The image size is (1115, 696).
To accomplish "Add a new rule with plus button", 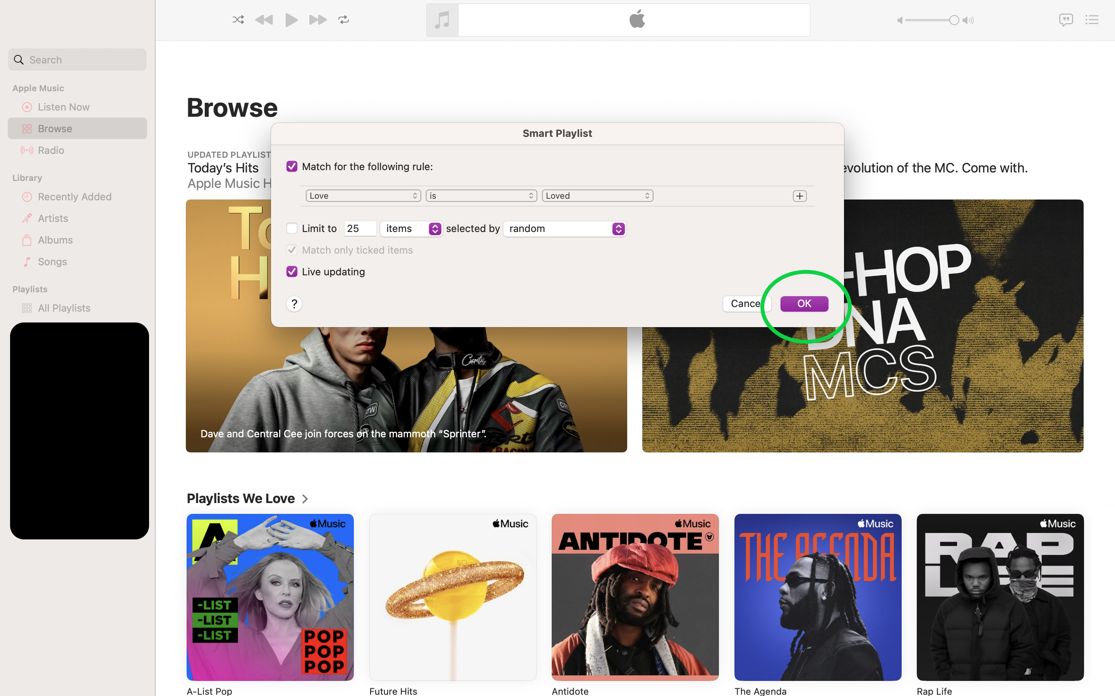I will coord(799,196).
